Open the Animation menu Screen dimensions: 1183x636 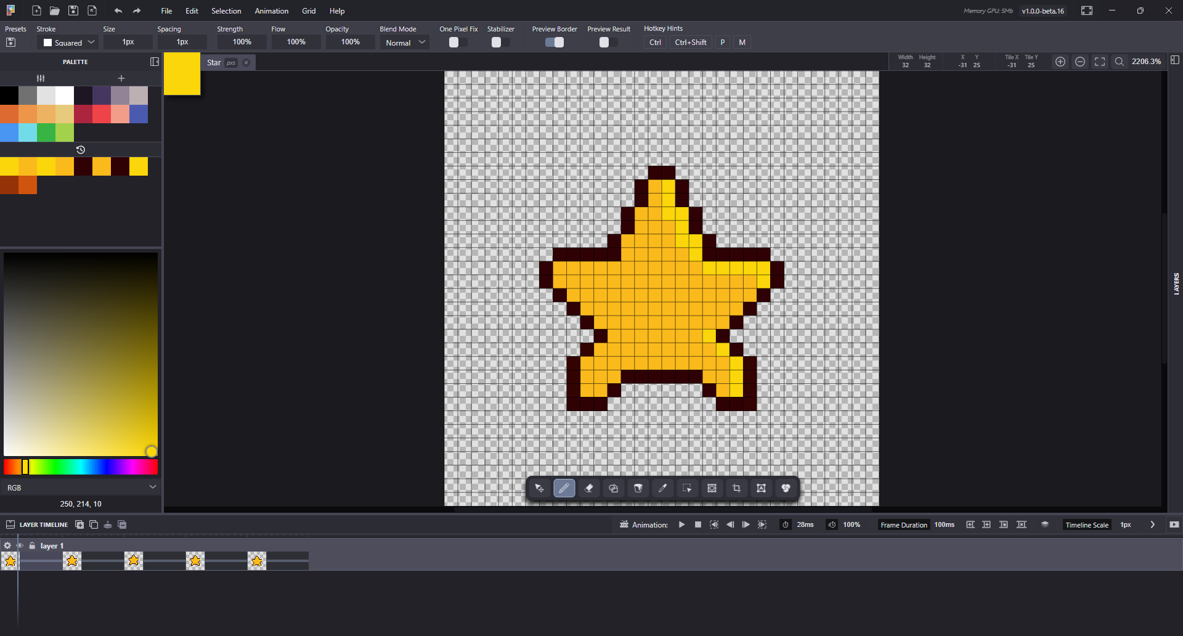pyautogui.click(x=272, y=10)
